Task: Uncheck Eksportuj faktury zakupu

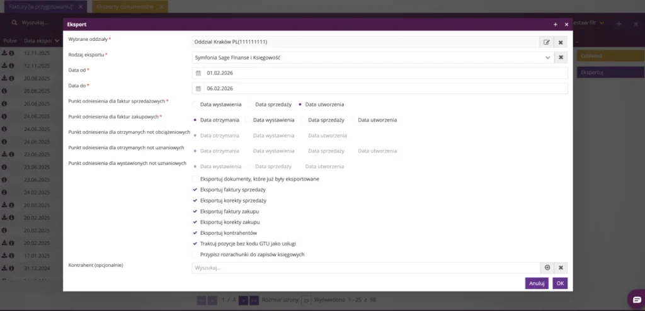Action: [x=195, y=212]
